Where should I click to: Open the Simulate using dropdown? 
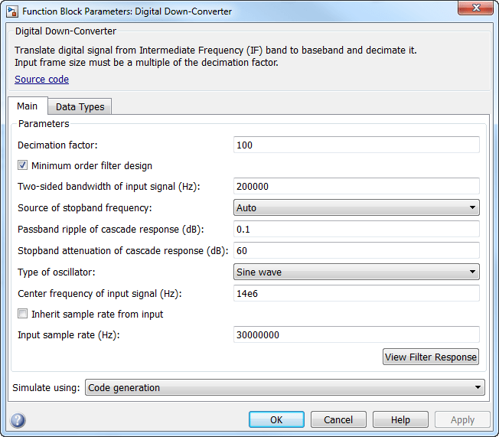point(285,388)
